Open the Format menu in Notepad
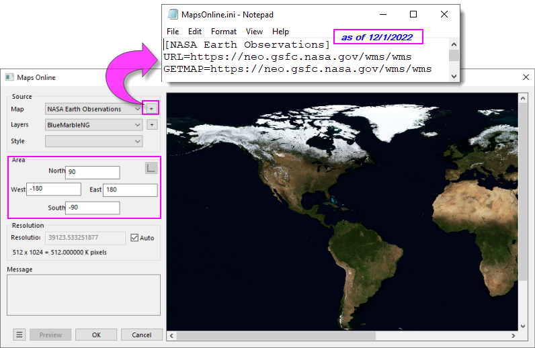 [x=224, y=32]
